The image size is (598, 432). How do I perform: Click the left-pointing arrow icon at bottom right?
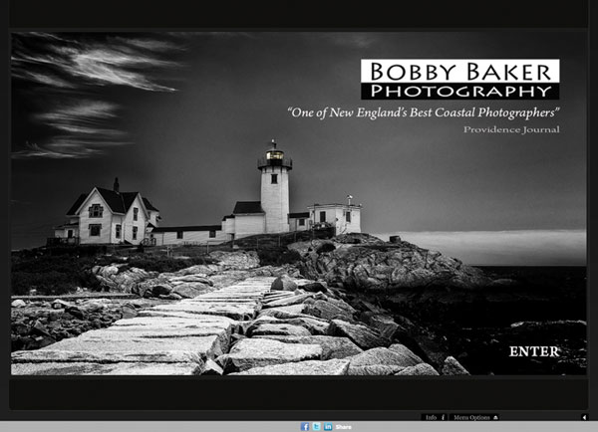[584, 417]
